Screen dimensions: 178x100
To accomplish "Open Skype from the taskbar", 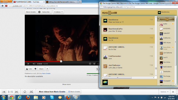I will click(x=52, y=97).
